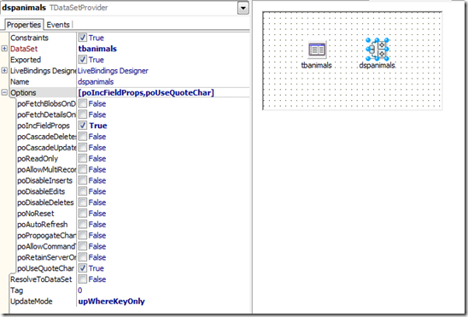This screenshot has width=468, height=317.
Task: Enable the poDisableEdits checkbox
Action: [83, 191]
